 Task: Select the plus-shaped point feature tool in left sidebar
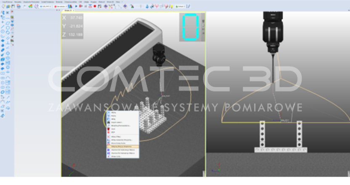tap(3, 22)
